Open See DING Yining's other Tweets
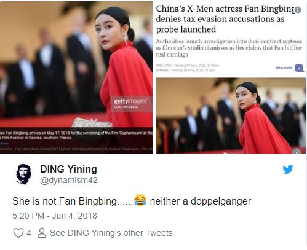 (x=111, y=233)
